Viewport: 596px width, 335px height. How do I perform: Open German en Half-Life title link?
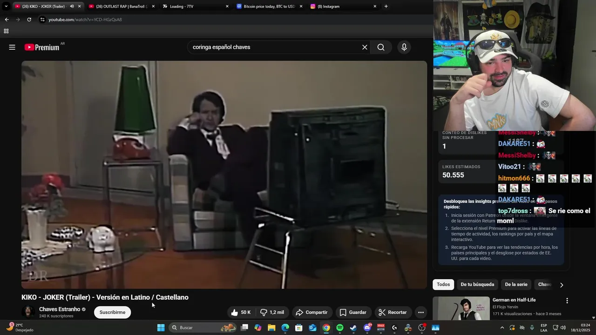(514, 300)
